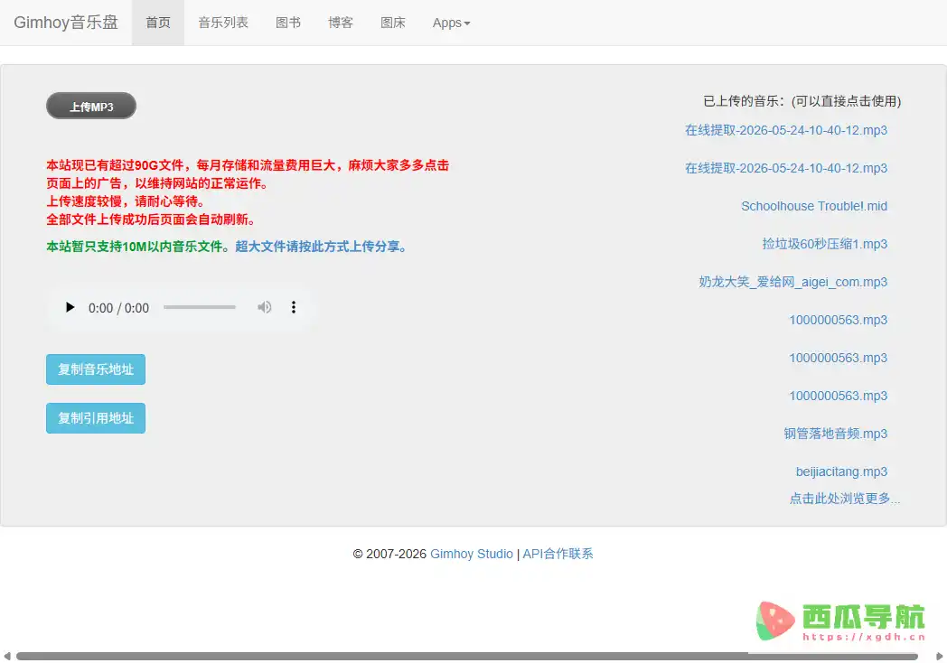Open the audio player three-dot options menu
Screen dimensions: 947x663
(294, 307)
